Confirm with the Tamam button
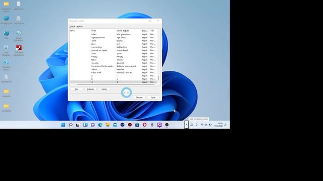This screenshot has height=181, width=323. [x=139, y=98]
